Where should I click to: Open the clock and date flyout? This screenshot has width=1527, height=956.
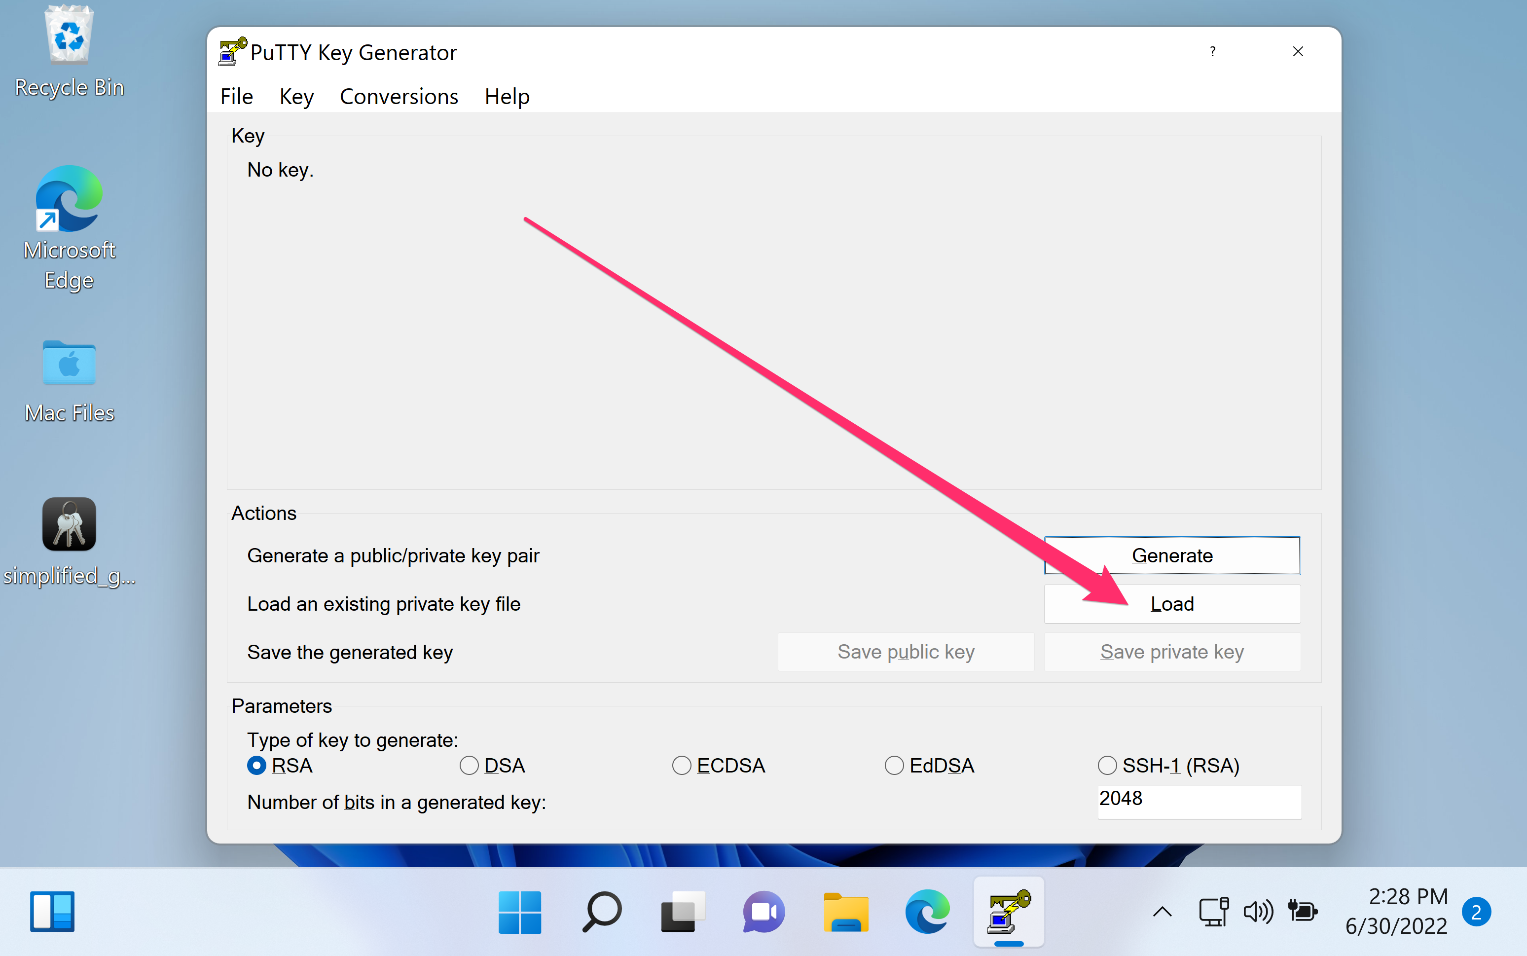[1396, 912]
